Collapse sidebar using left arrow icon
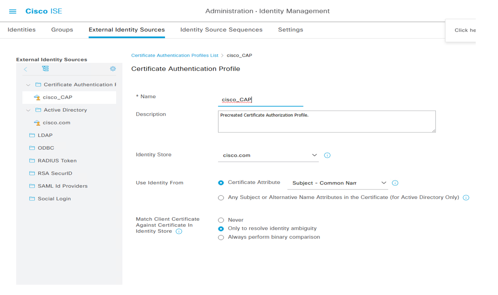Viewport: 498px width, 295px height. (26, 69)
